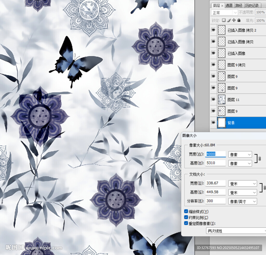
Task: Click the lock all padlock icon
Action: pyautogui.click(x=239, y=20)
